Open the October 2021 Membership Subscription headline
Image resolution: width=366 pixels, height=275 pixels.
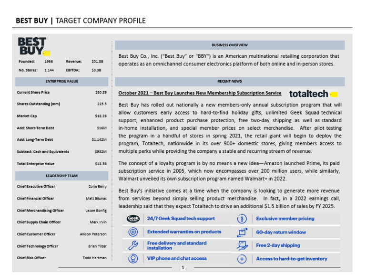tap(200, 94)
